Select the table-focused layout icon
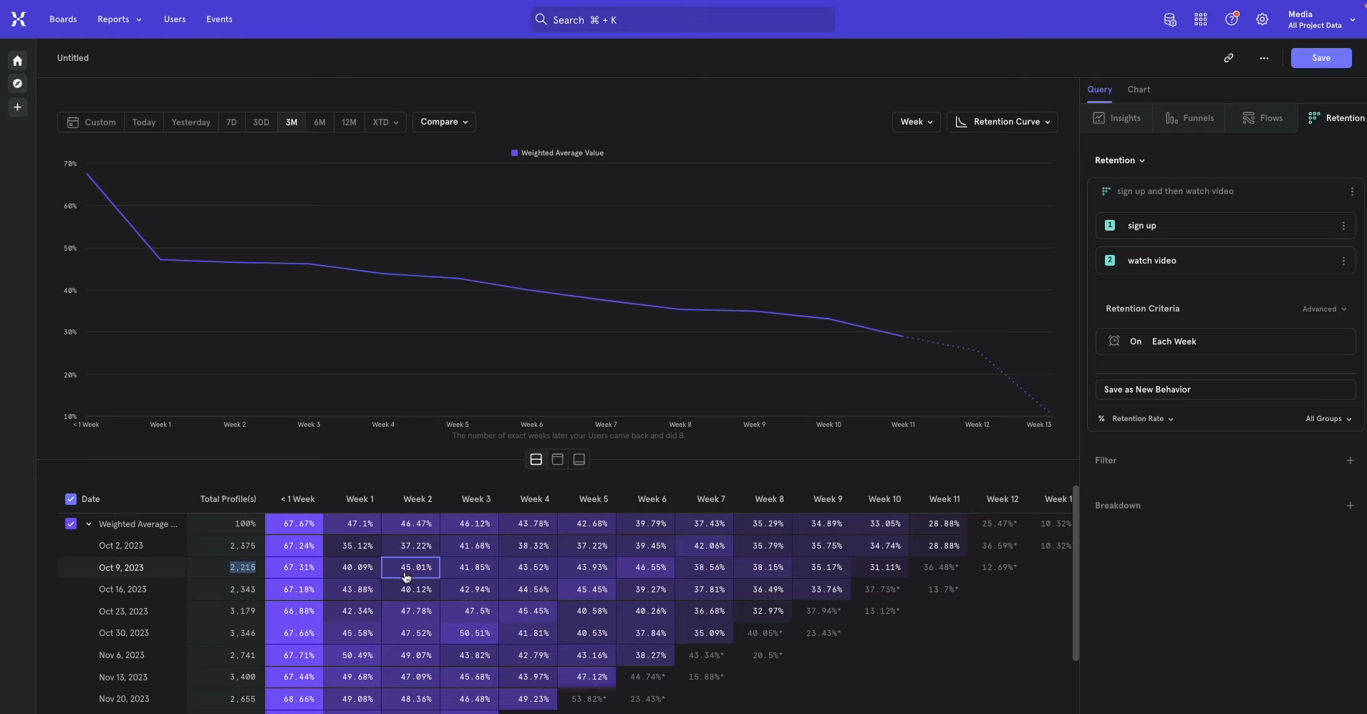The width and height of the screenshot is (1367, 714). coord(579,460)
